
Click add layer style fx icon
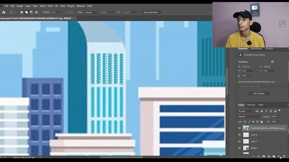coord(258,156)
